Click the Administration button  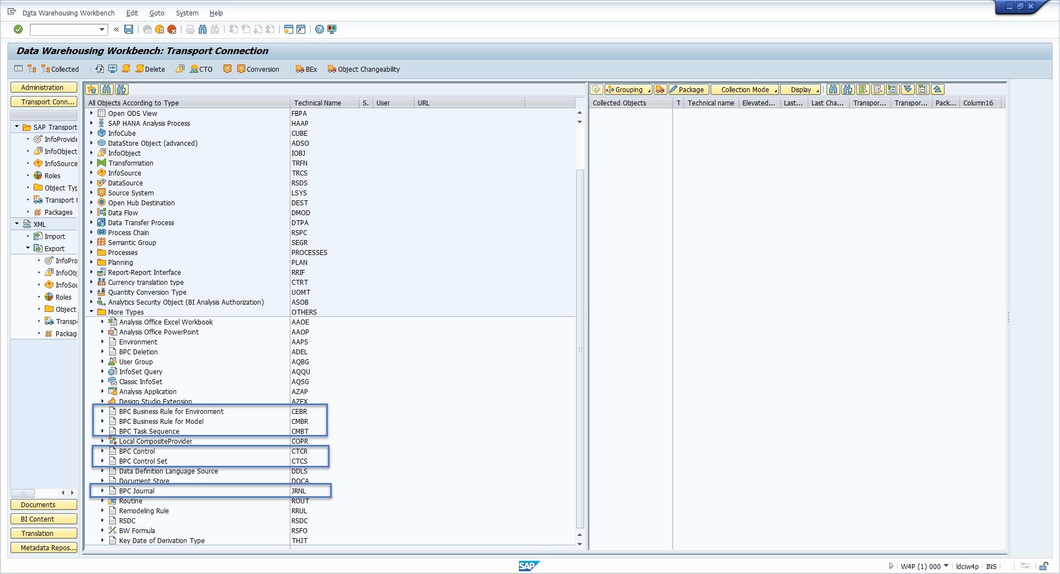[x=43, y=87]
